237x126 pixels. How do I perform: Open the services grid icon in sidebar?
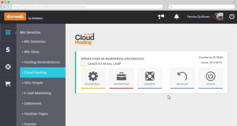point(8,32)
